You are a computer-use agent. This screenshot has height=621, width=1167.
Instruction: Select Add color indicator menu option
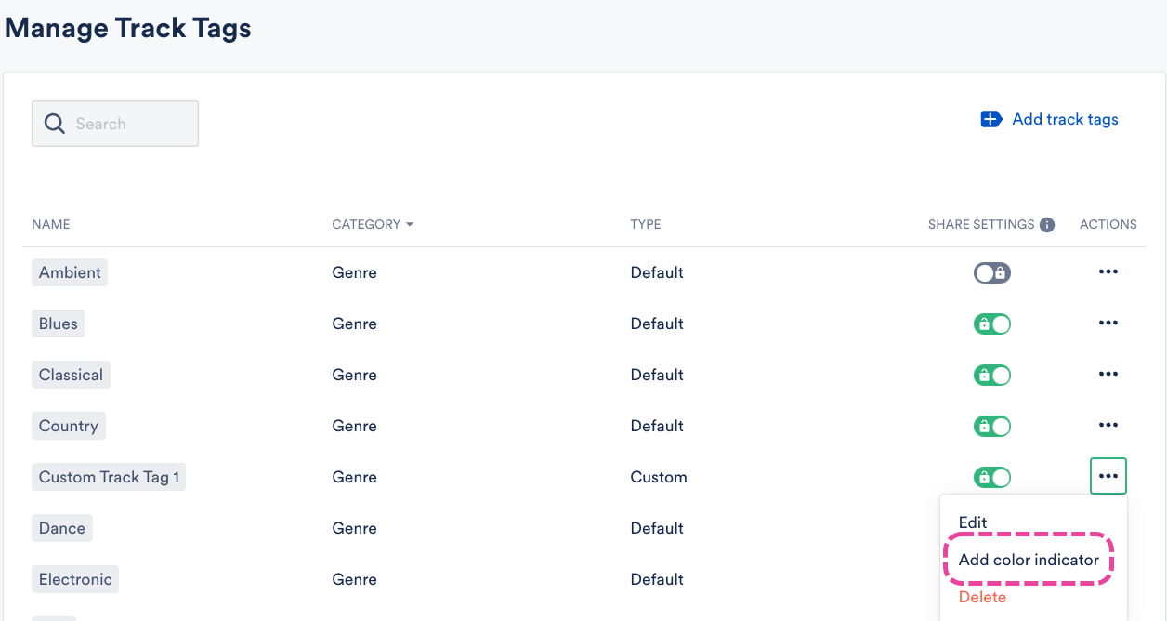coord(1029,560)
